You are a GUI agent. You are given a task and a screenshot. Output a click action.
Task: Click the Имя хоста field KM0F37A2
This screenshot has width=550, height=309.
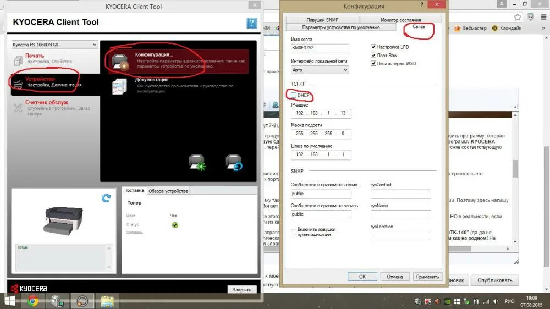click(320, 48)
